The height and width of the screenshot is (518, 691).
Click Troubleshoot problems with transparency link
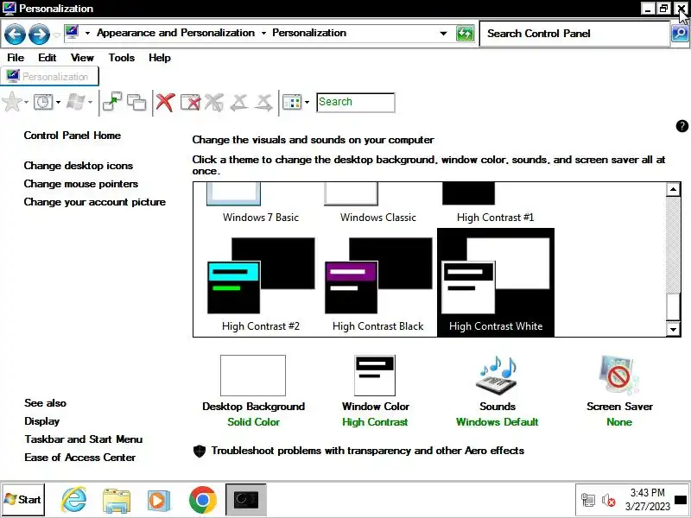pyautogui.click(x=368, y=451)
